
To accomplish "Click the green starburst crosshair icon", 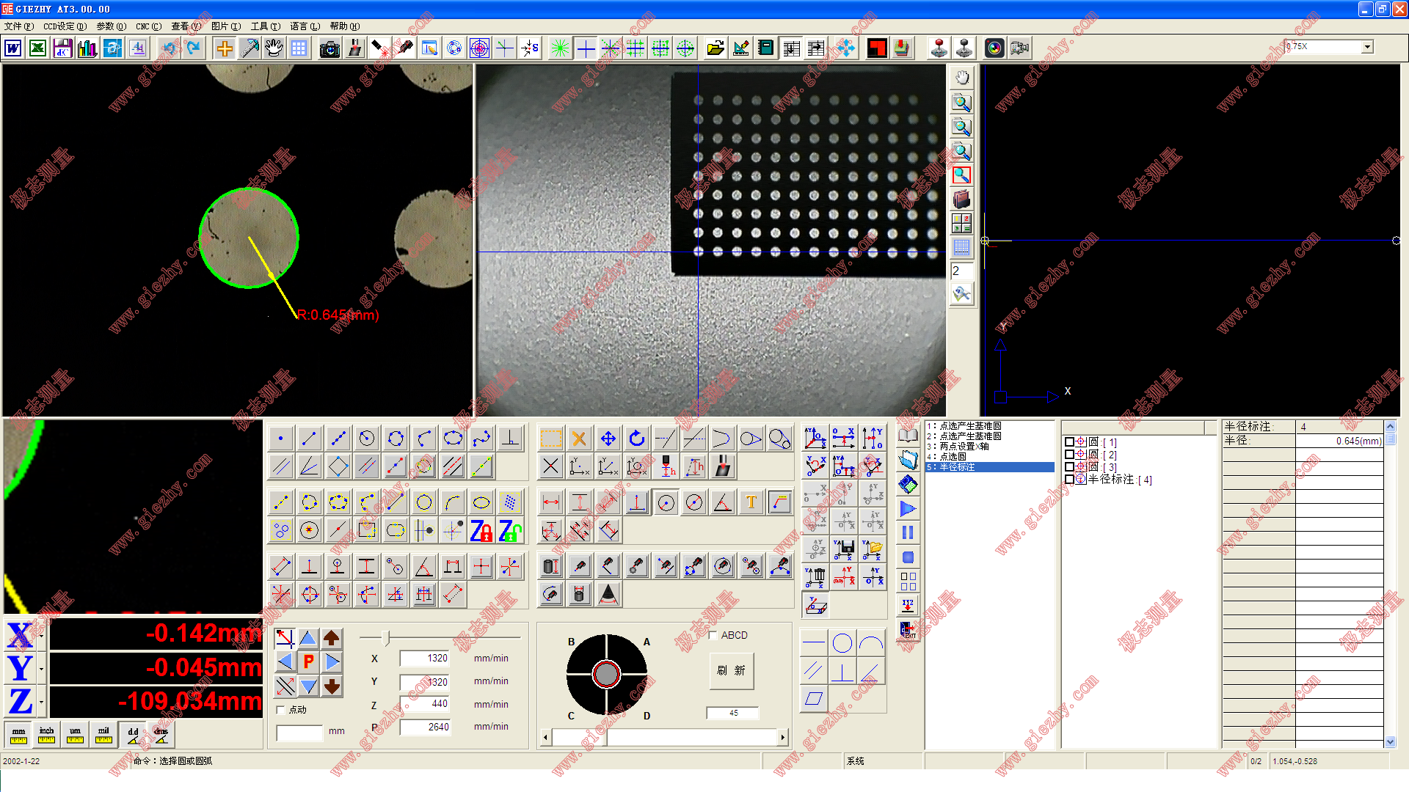I will [x=560, y=48].
